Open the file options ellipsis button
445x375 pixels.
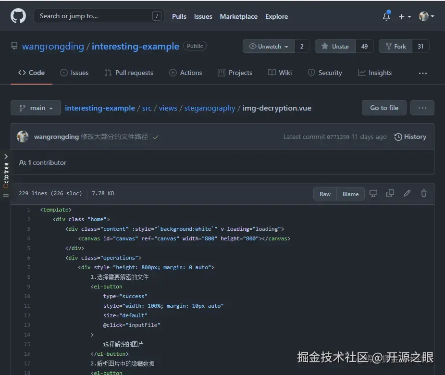[x=422, y=108]
